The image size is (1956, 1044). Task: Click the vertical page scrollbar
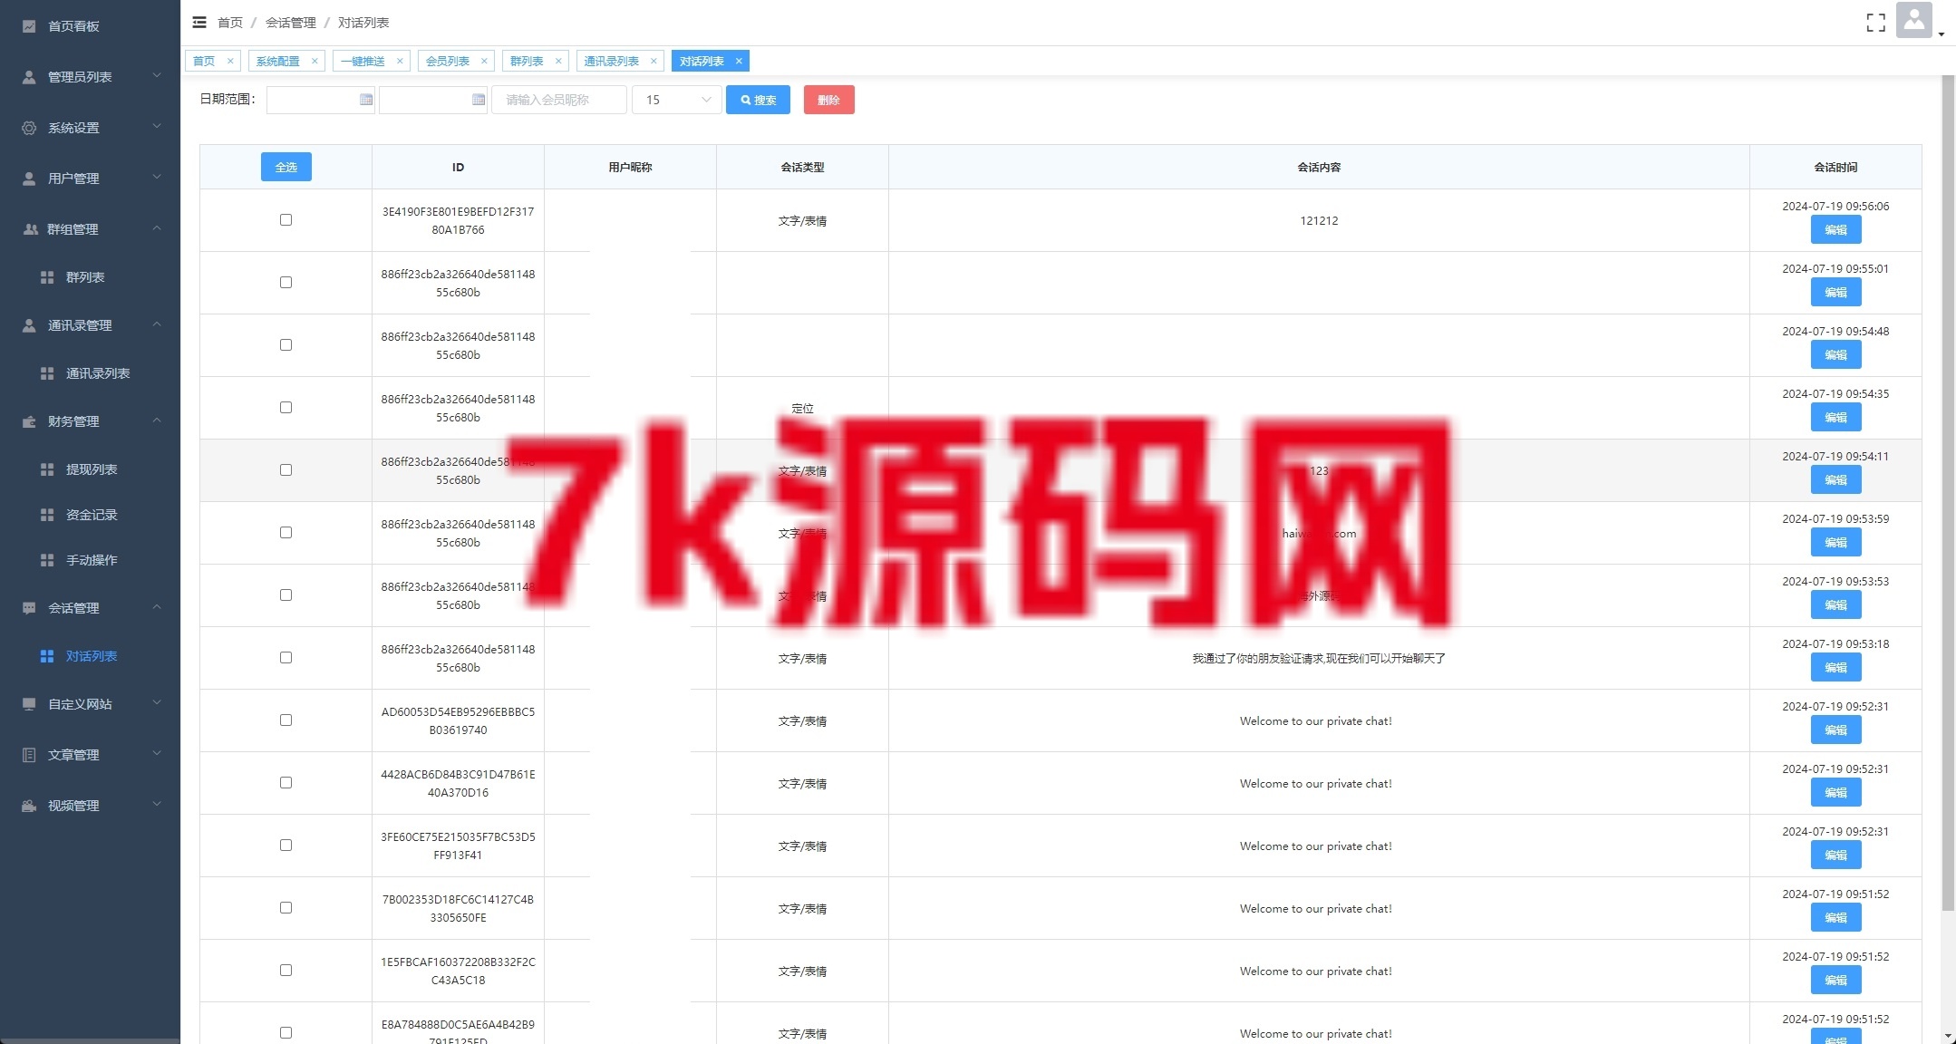[1948, 494]
